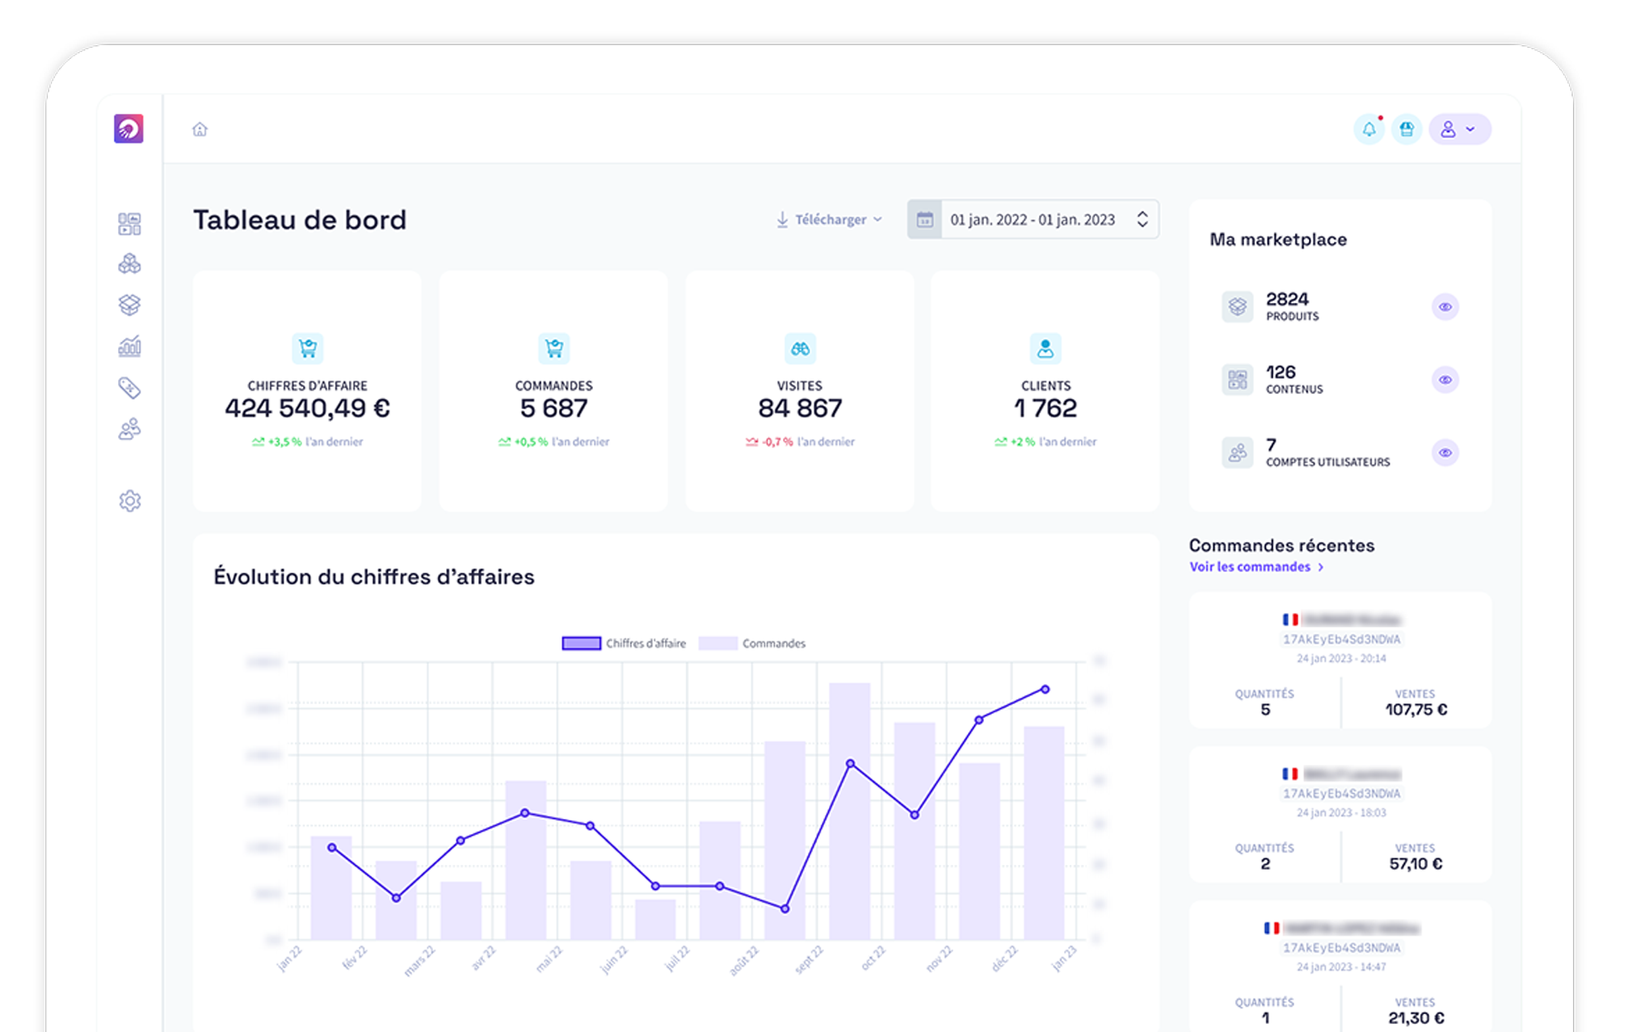Open customers group icon in sidebar

tap(129, 429)
